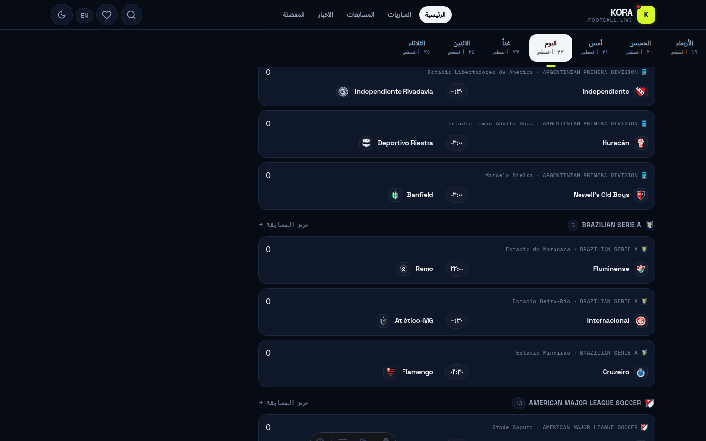Click the Independiente club crest

[641, 92]
